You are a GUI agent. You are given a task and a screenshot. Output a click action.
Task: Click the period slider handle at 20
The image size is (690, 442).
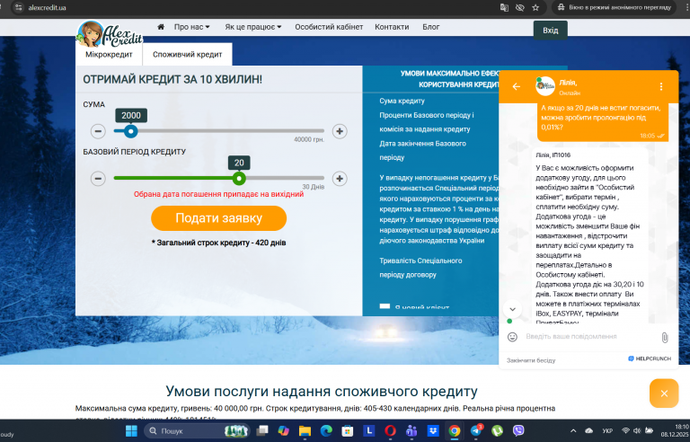click(239, 178)
